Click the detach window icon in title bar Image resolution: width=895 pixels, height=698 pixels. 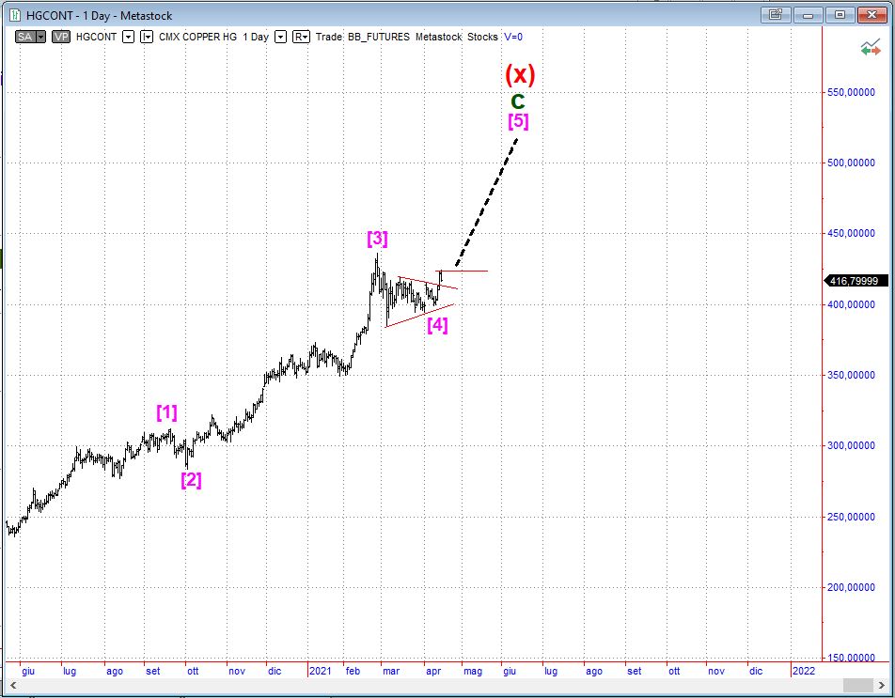click(775, 15)
